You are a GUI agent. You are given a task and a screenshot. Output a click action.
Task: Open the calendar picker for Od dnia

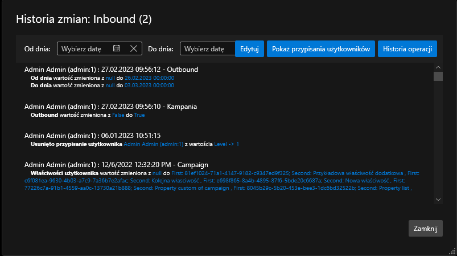tap(117, 48)
